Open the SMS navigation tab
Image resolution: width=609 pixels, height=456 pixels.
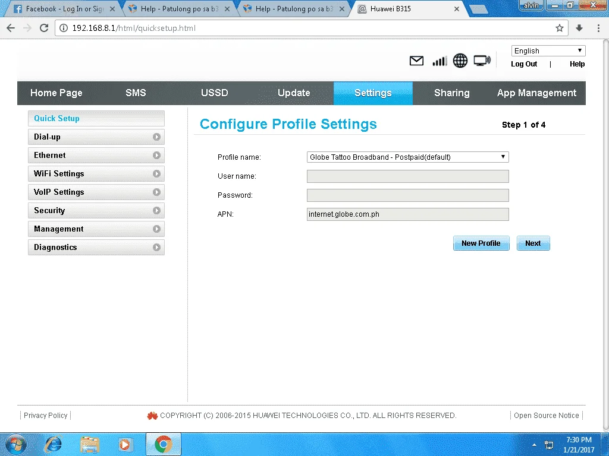pos(136,93)
